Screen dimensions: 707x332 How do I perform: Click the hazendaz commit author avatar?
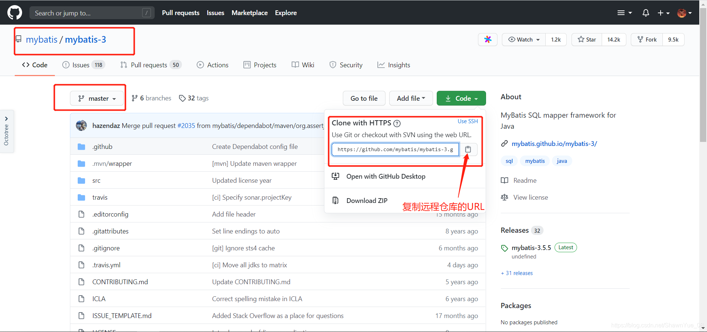(81, 125)
